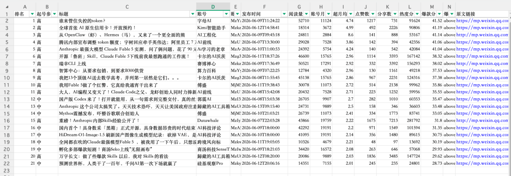Select column D header
The image size is (511, 176).
click(213, 7)
